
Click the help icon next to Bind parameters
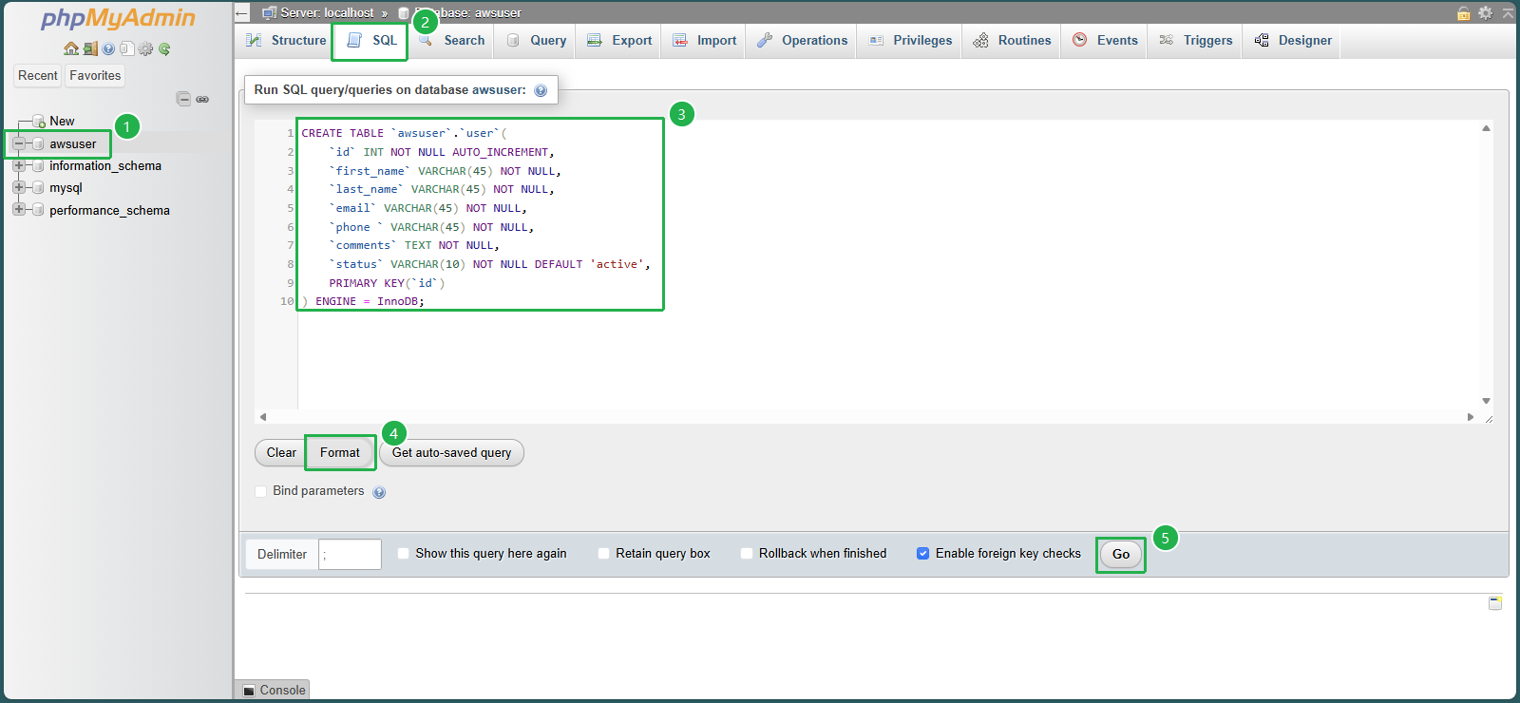pyautogui.click(x=379, y=492)
